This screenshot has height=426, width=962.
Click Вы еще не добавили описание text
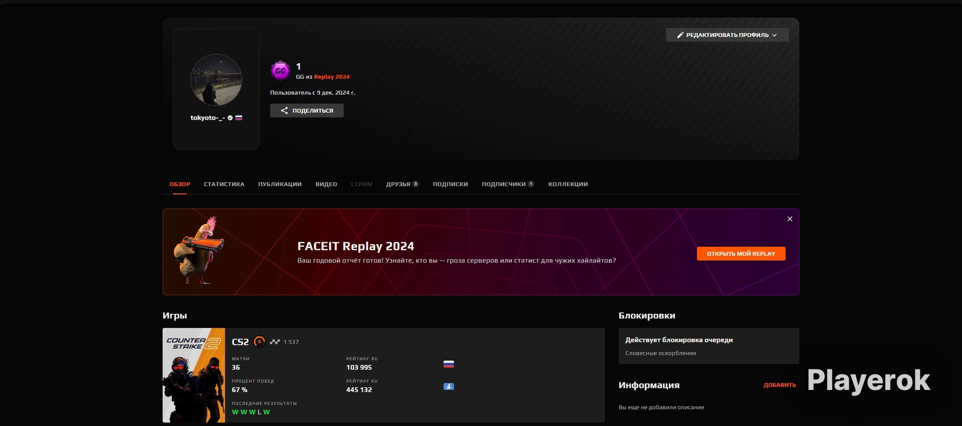tap(661, 407)
